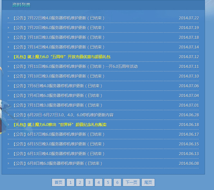This screenshot has height=190, width=214.
Task: Jump to page 5 in pagination
Action: [108, 183]
